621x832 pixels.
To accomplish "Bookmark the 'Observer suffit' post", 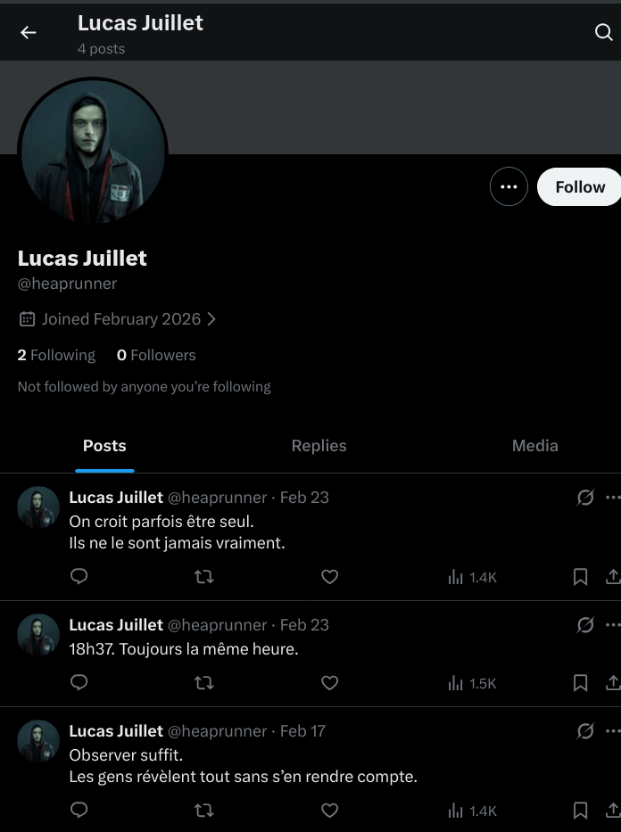I will coord(580,811).
